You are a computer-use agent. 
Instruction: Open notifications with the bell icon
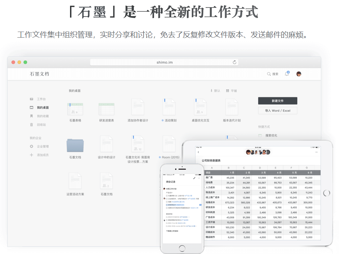point(287,74)
